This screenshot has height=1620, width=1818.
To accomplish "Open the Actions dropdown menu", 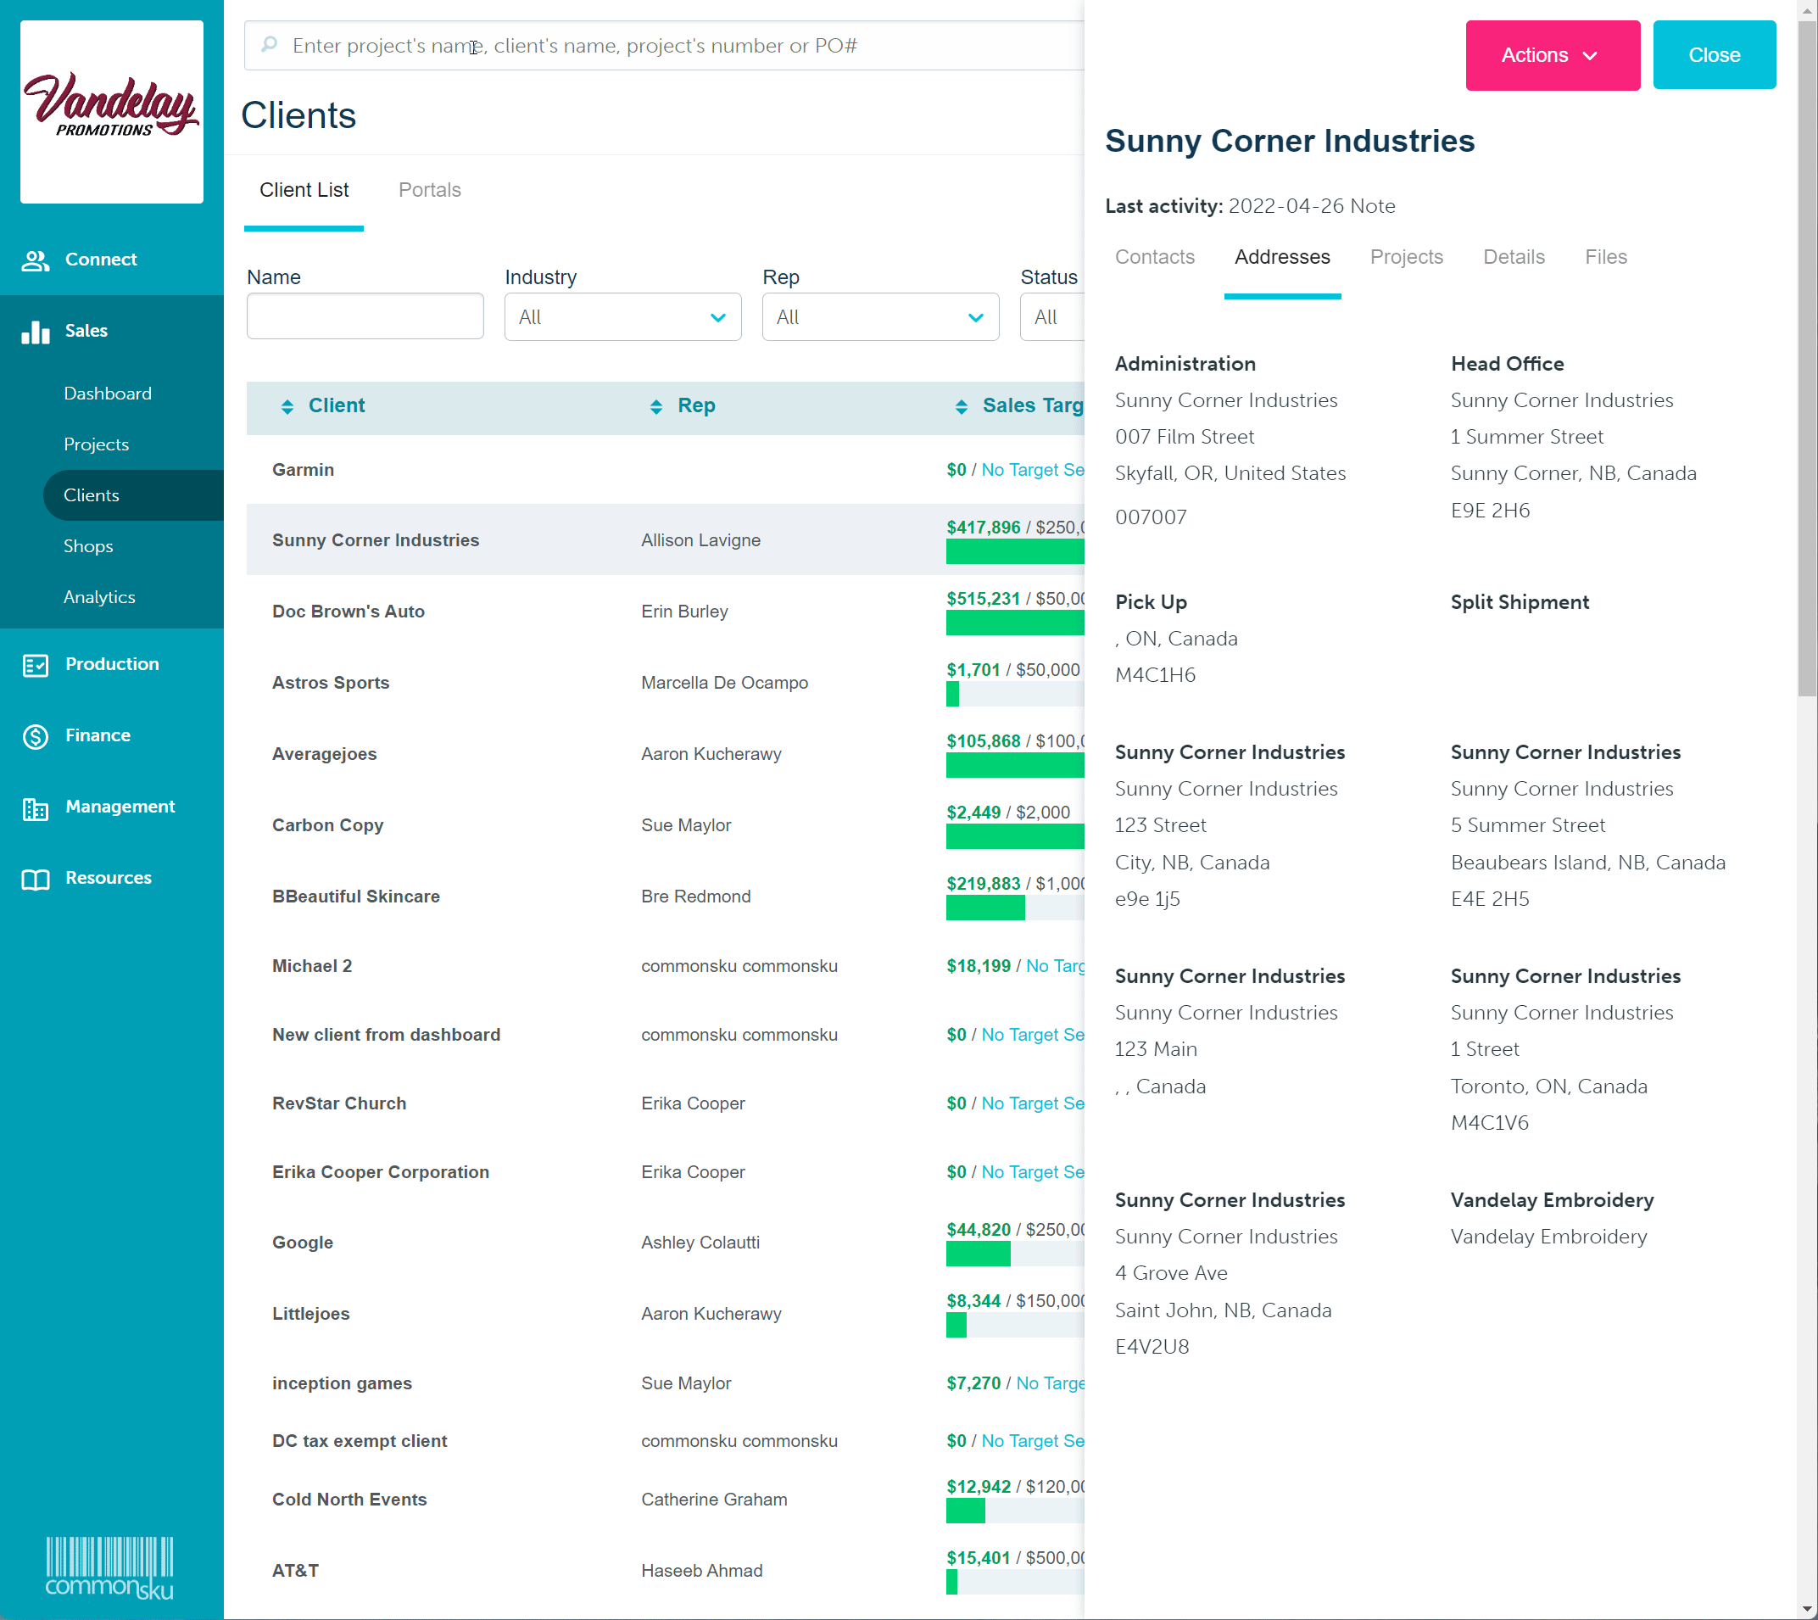I will (1551, 55).
